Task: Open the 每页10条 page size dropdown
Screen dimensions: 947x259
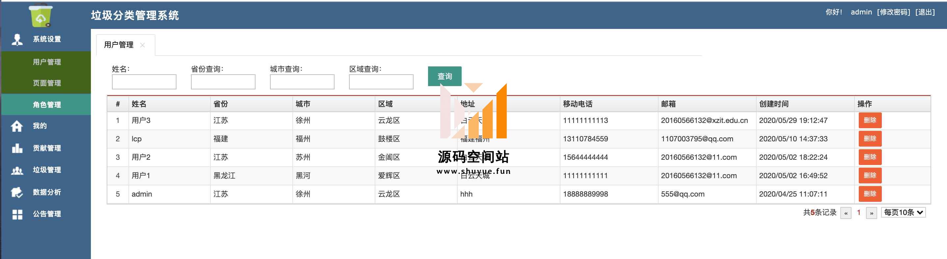Action: (903, 212)
